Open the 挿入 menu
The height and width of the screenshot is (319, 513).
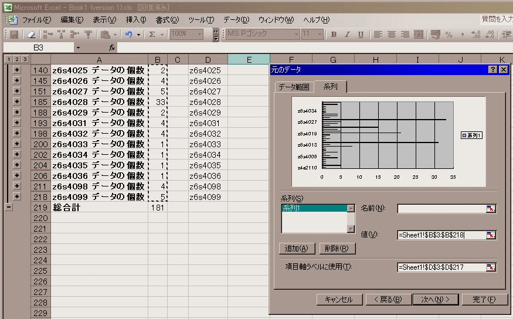point(136,19)
